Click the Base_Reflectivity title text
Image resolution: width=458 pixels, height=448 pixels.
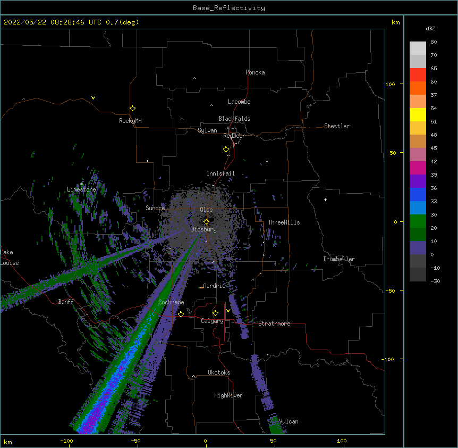(x=228, y=8)
